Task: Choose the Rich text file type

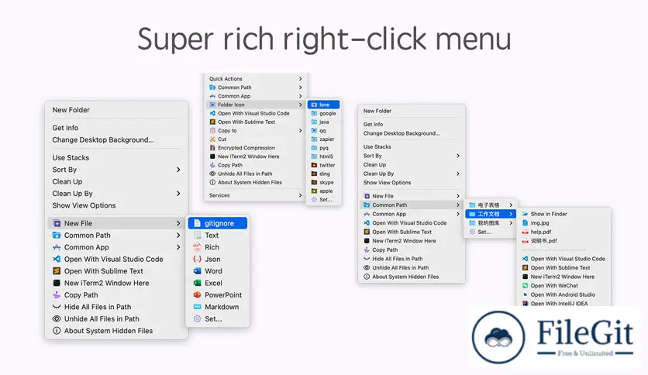Action: tap(218, 247)
